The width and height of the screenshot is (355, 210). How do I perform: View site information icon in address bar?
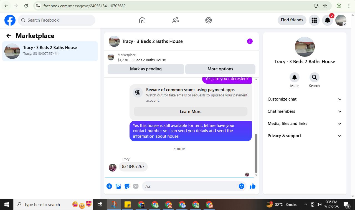click(38, 6)
